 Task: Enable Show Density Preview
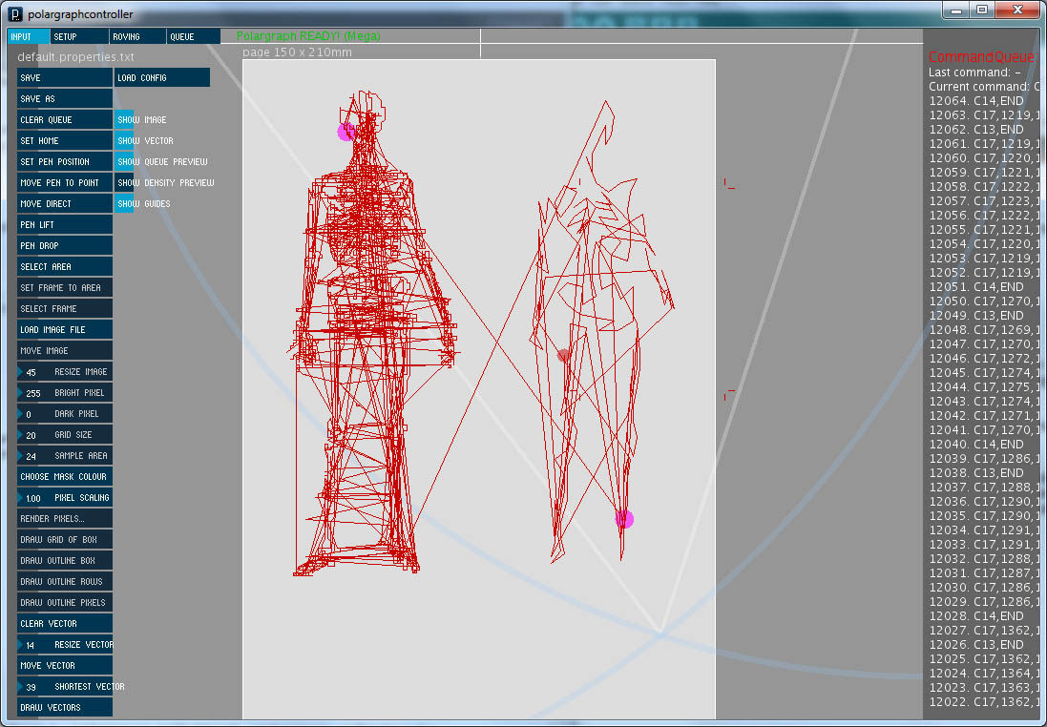coord(123,183)
